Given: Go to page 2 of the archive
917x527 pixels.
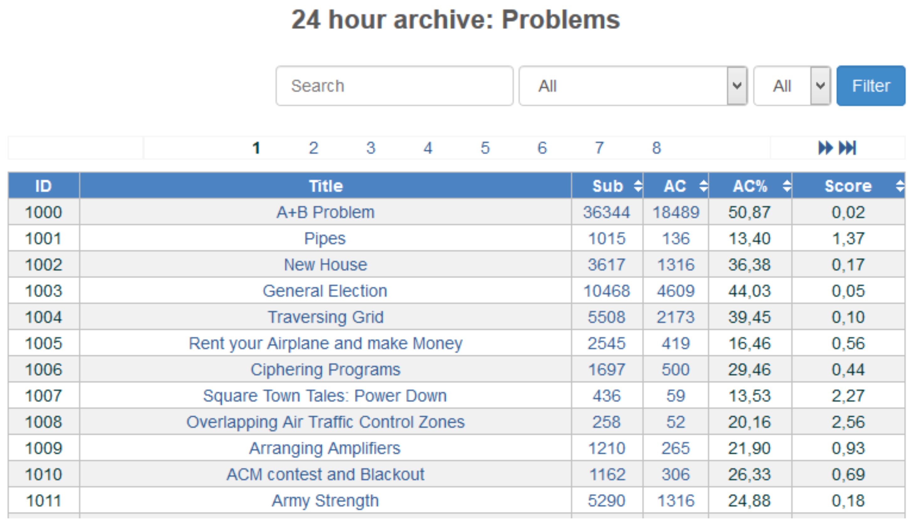Looking at the screenshot, I should point(313,148).
